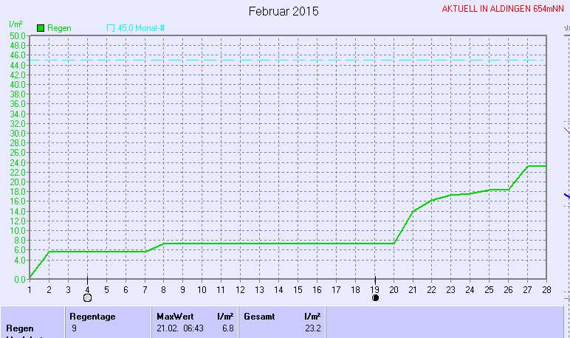Click the l/m² unit label on y-axis

[15, 25]
